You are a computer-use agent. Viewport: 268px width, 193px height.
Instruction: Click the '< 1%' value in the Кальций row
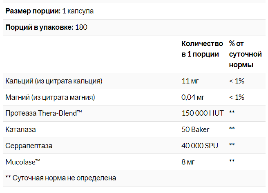pyautogui.click(x=237, y=81)
